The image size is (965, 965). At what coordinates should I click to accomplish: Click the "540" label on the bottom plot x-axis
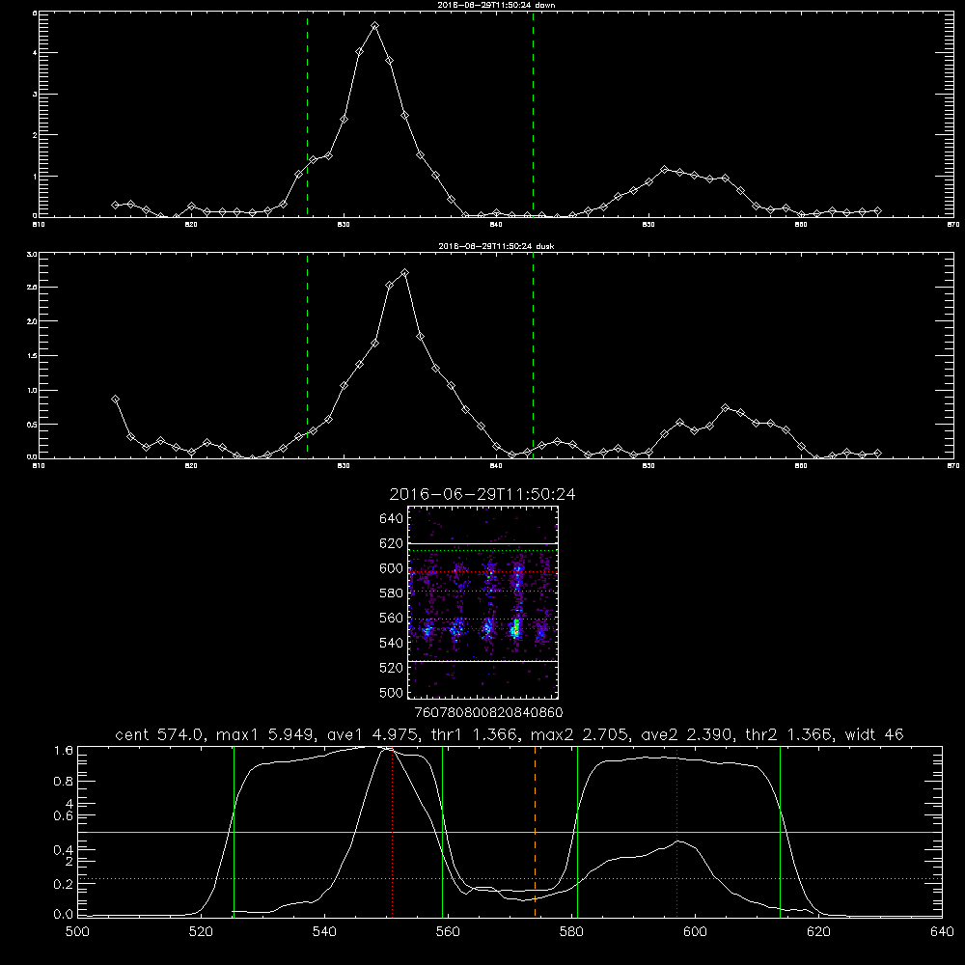pyautogui.click(x=324, y=932)
